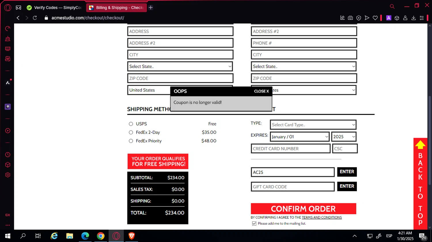432x242 pixels.
Task: Open the Aria AI sidebar icon
Action: click(x=8, y=83)
